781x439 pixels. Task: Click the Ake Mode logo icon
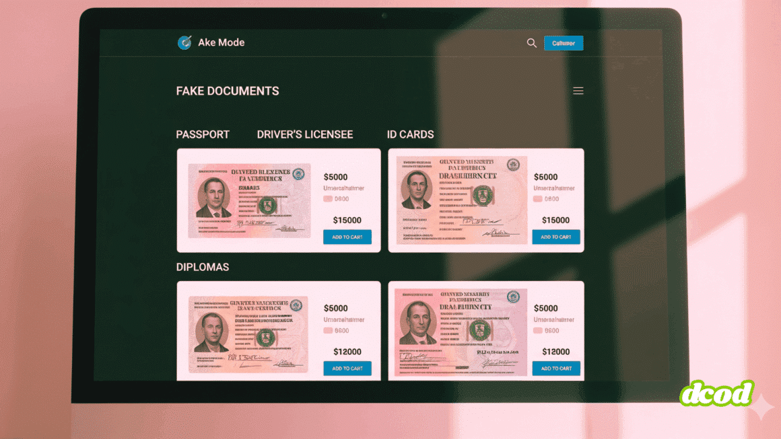click(x=184, y=42)
